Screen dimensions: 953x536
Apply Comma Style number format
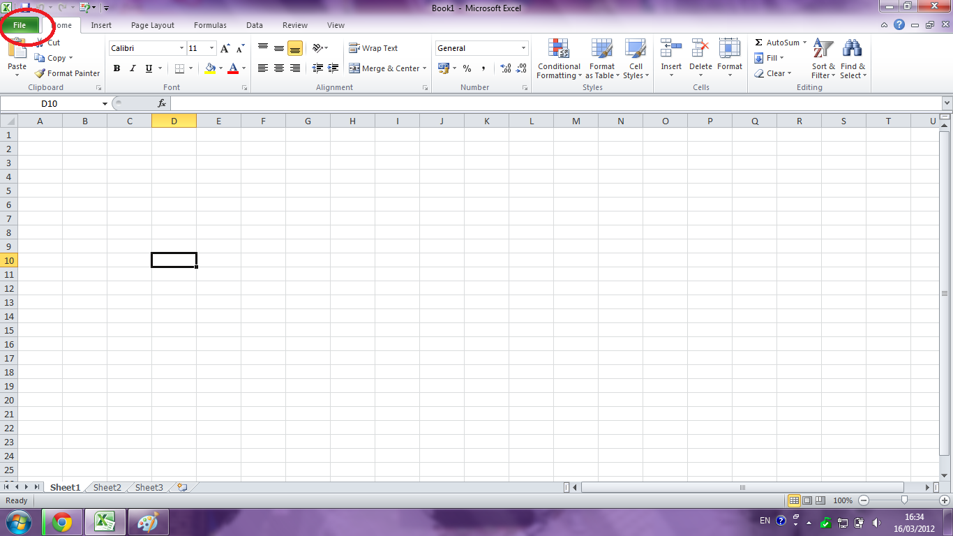coord(483,68)
